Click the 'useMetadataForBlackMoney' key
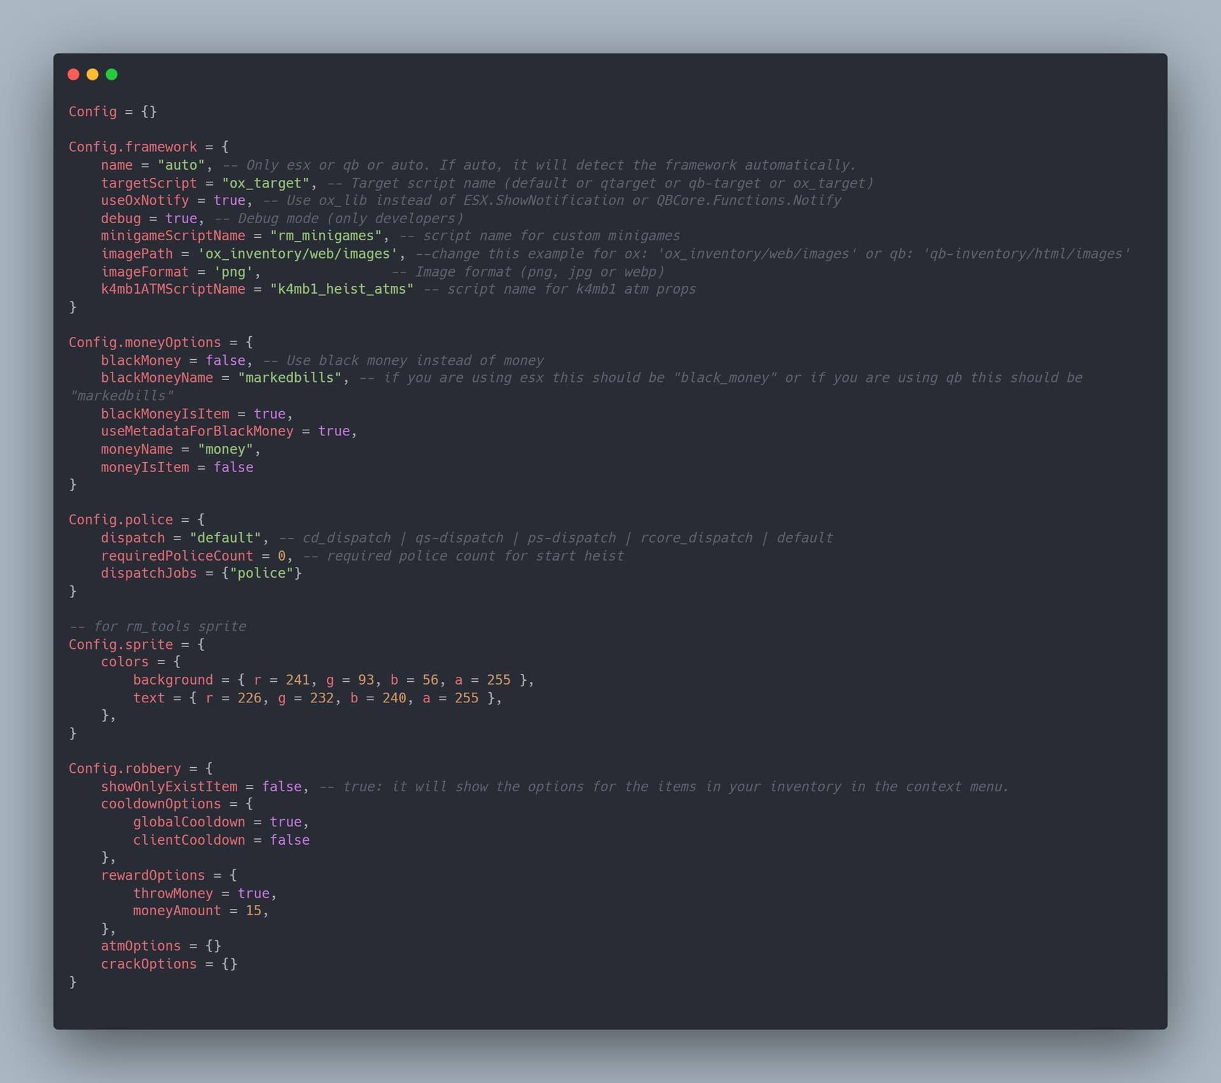Image resolution: width=1221 pixels, height=1083 pixels. coord(197,432)
